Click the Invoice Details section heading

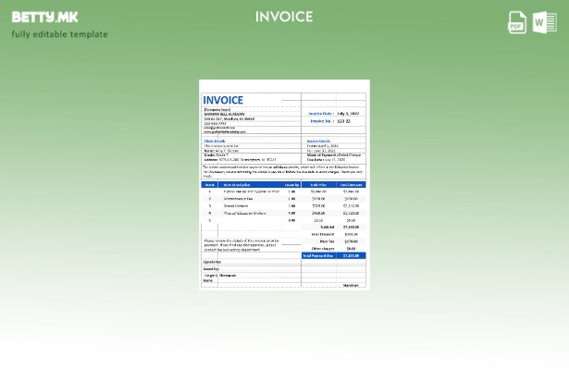(318, 141)
